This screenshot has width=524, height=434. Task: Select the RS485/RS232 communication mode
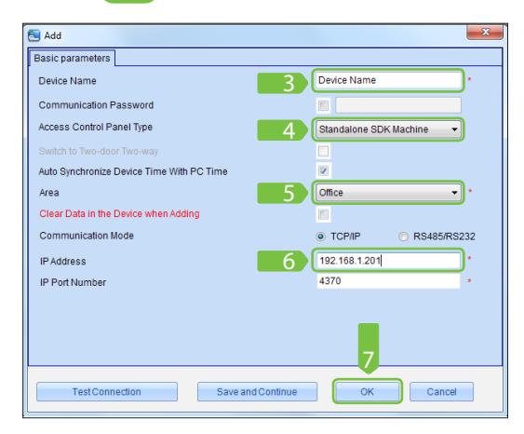point(437,237)
